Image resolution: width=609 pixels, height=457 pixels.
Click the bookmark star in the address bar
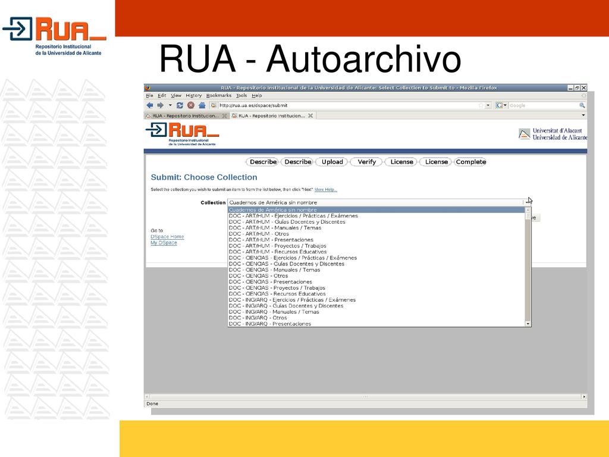[x=481, y=105]
